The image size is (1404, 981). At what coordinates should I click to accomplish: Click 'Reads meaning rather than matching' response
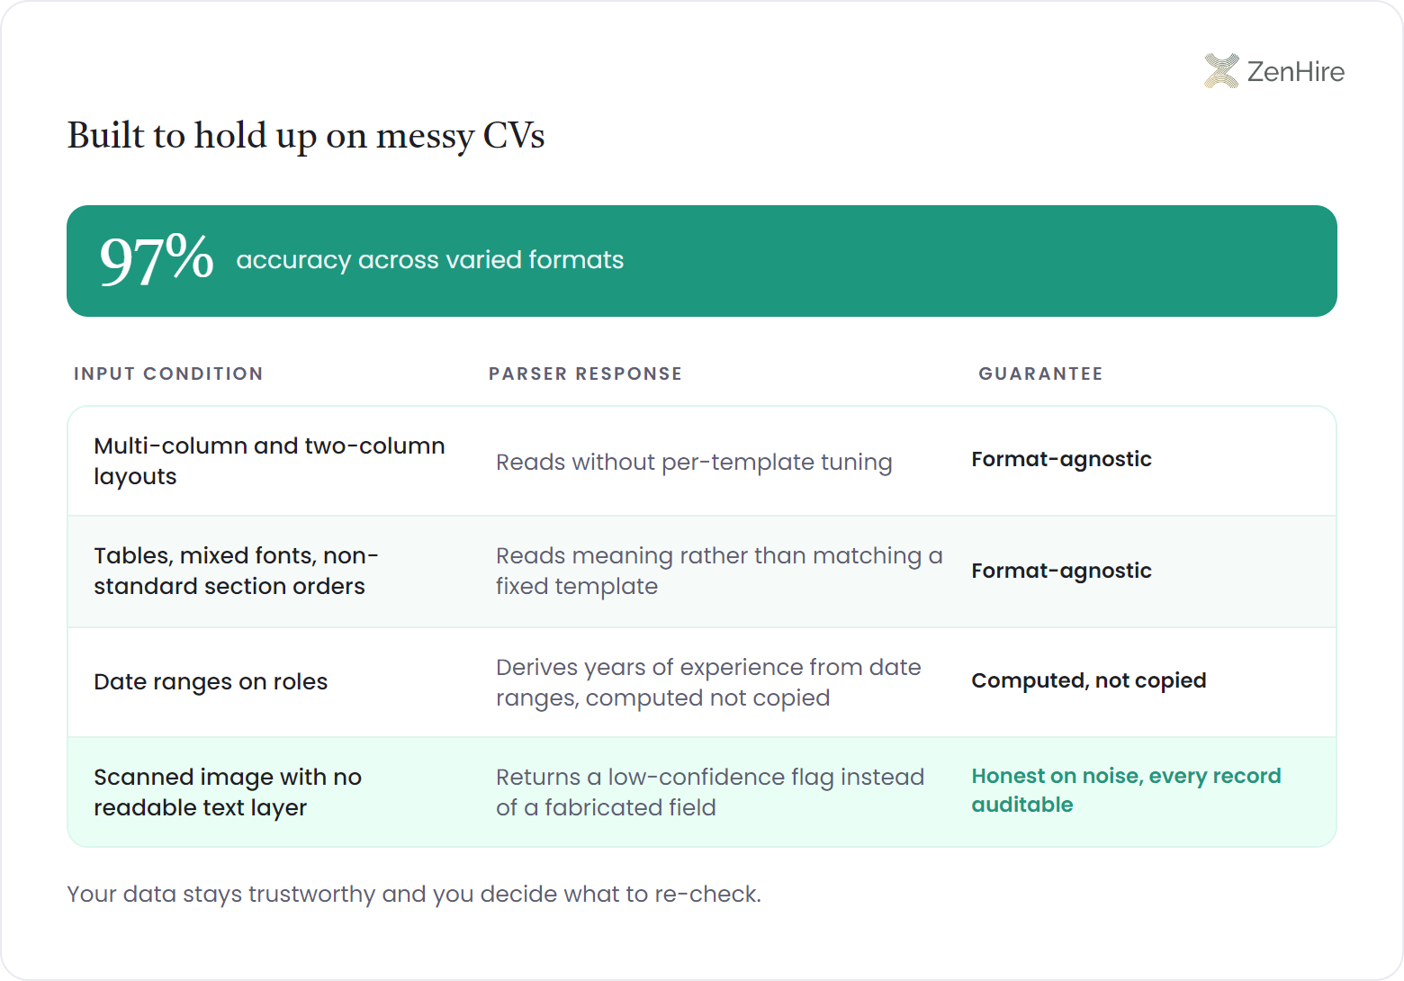719,571
